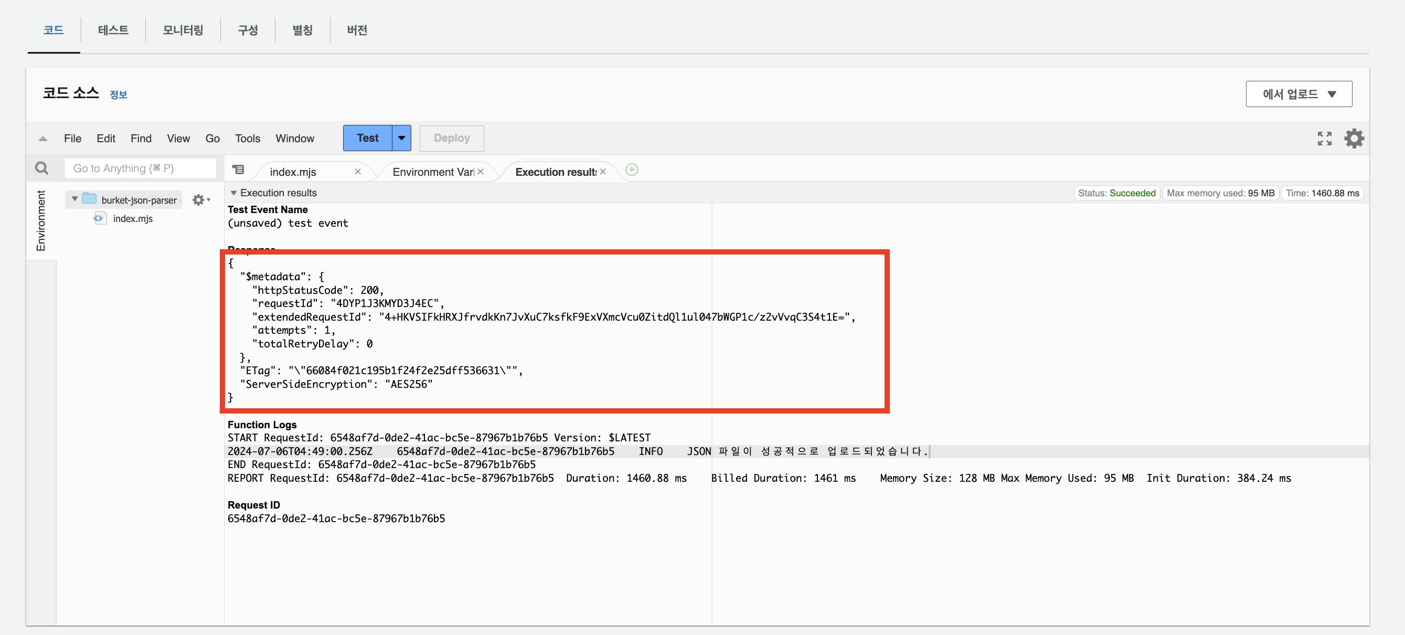This screenshot has height=635, width=1405.
Task: Click the search magnifier icon in the sidebar
Action: pos(41,168)
